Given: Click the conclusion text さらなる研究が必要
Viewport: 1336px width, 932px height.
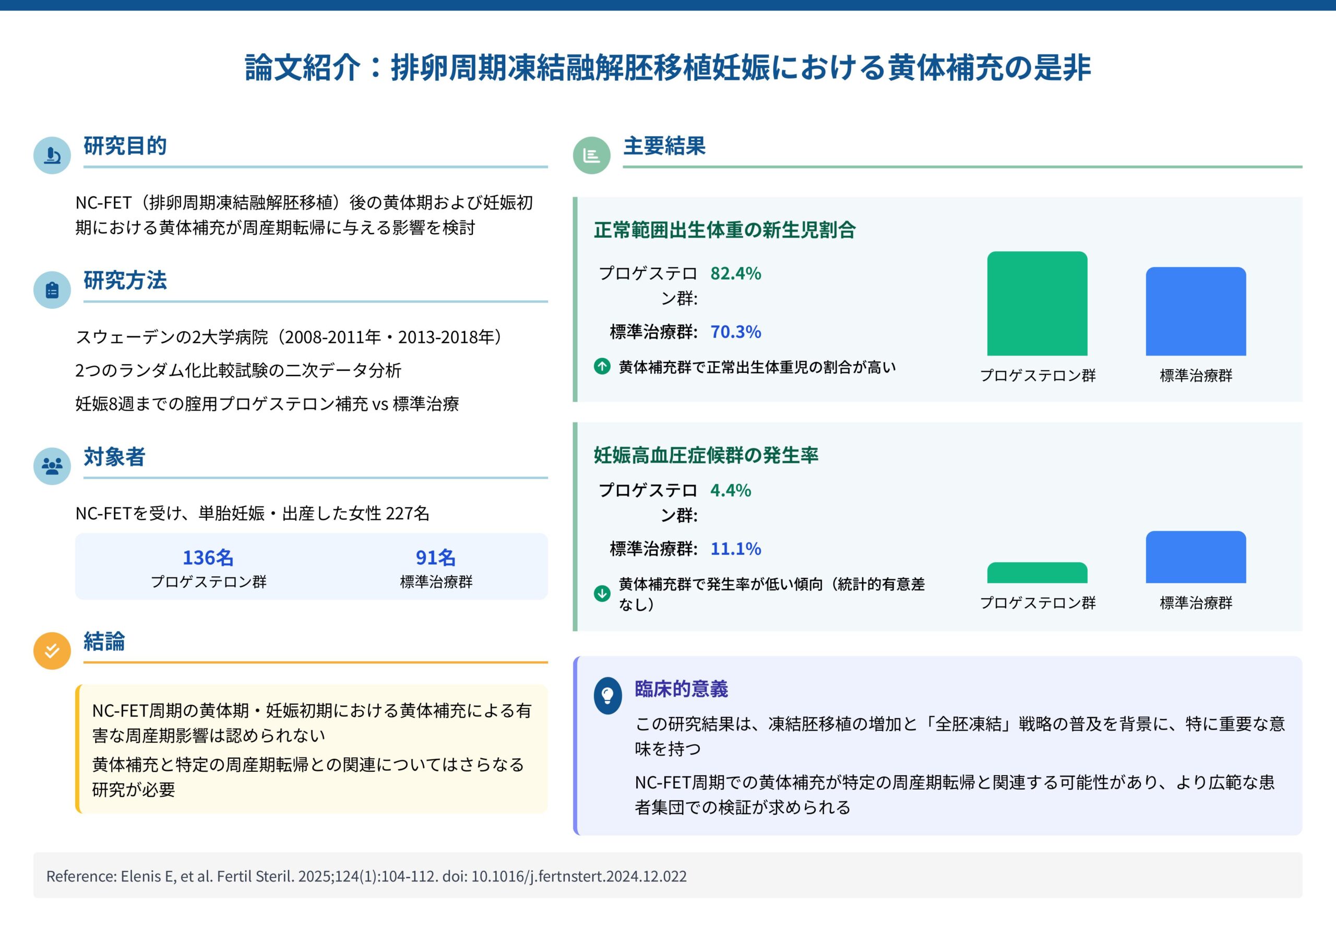Looking at the screenshot, I should coord(308,777).
